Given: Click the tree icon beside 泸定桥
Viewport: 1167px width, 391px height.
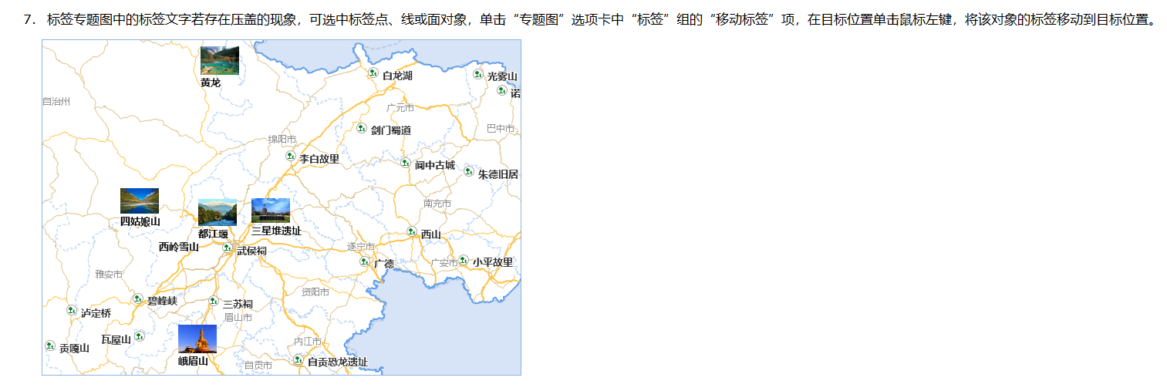Looking at the screenshot, I should pyautogui.click(x=71, y=310).
